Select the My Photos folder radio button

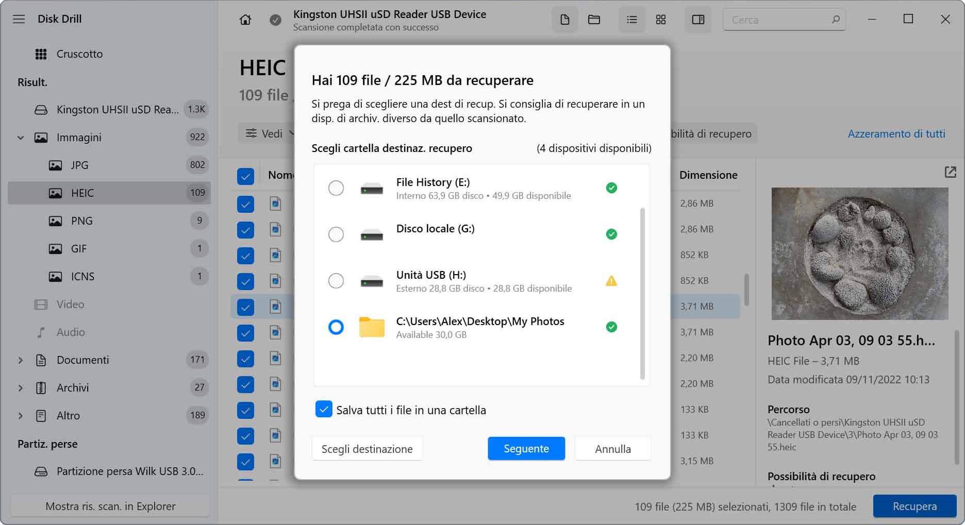[336, 327]
